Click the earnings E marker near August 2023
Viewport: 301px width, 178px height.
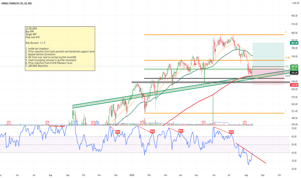click(47, 123)
